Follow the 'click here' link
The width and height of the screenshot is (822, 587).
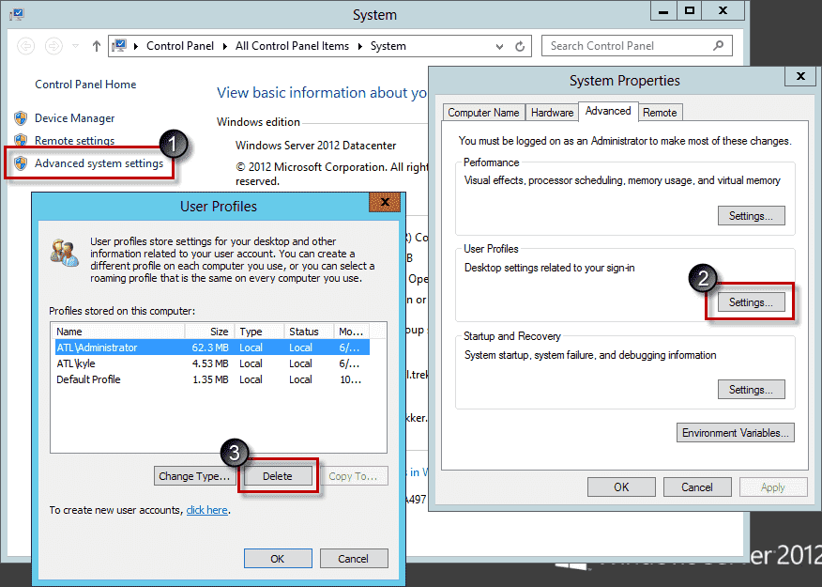pyautogui.click(x=206, y=510)
